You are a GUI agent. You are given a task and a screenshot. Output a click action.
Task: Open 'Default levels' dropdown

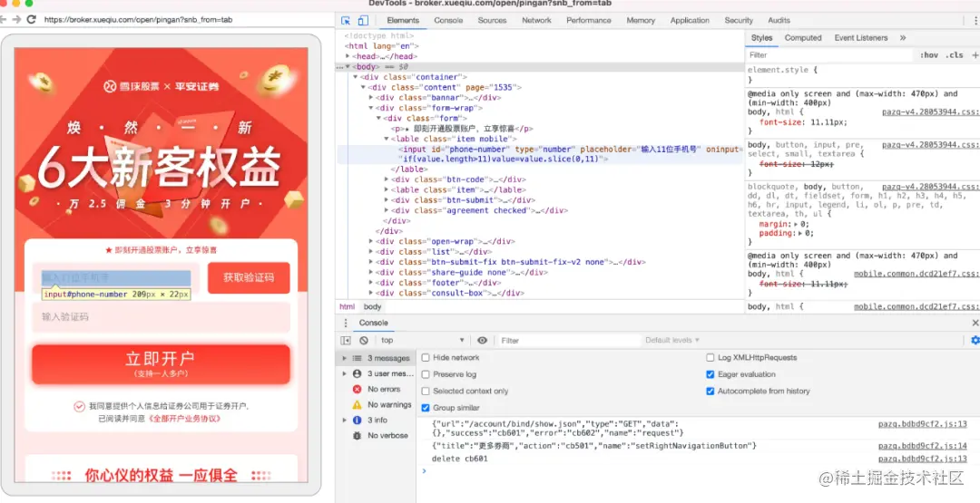pyautogui.click(x=671, y=340)
